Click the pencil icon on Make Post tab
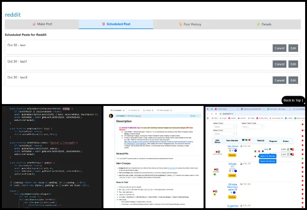 tap(34, 24)
